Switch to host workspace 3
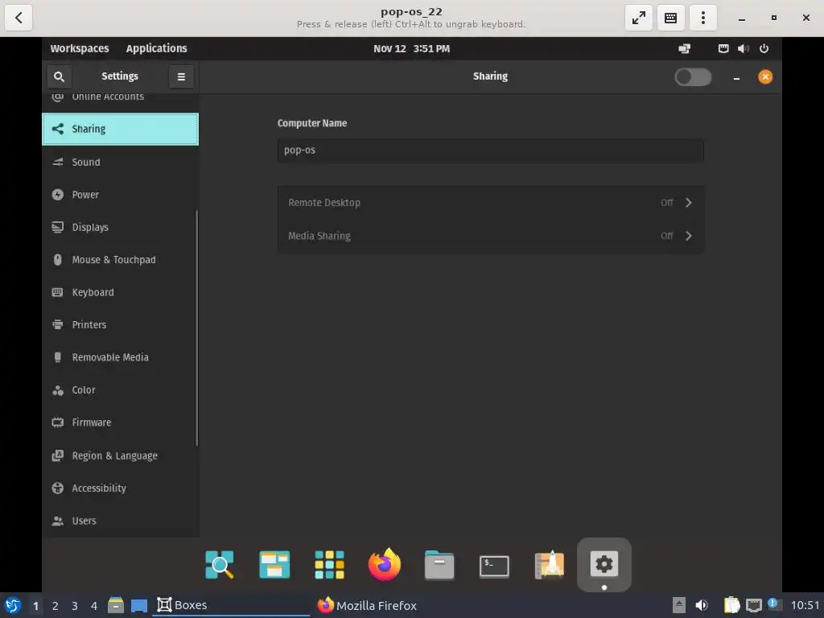The image size is (824, 618). [x=75, y=606]
